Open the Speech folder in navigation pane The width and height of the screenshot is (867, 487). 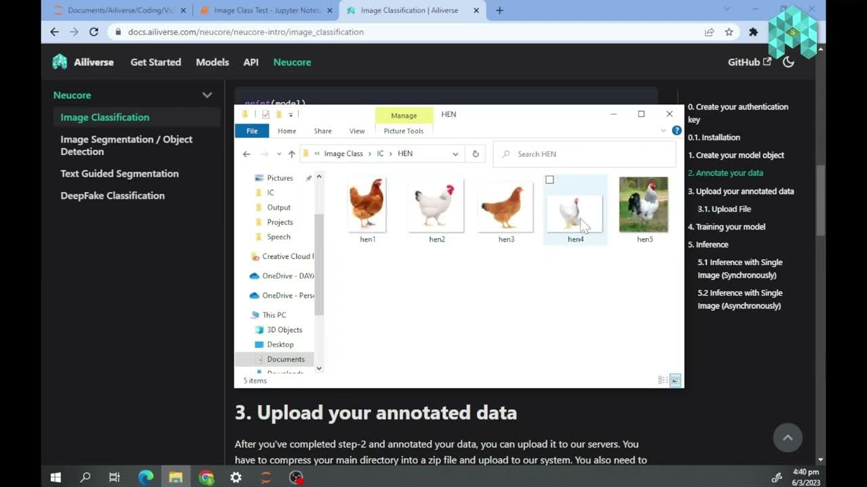278,237
